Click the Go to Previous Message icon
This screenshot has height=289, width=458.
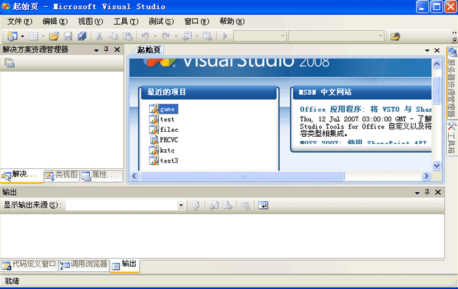214,206
